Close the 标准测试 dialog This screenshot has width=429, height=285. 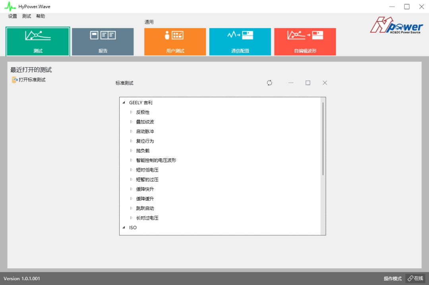click(325, 83)
